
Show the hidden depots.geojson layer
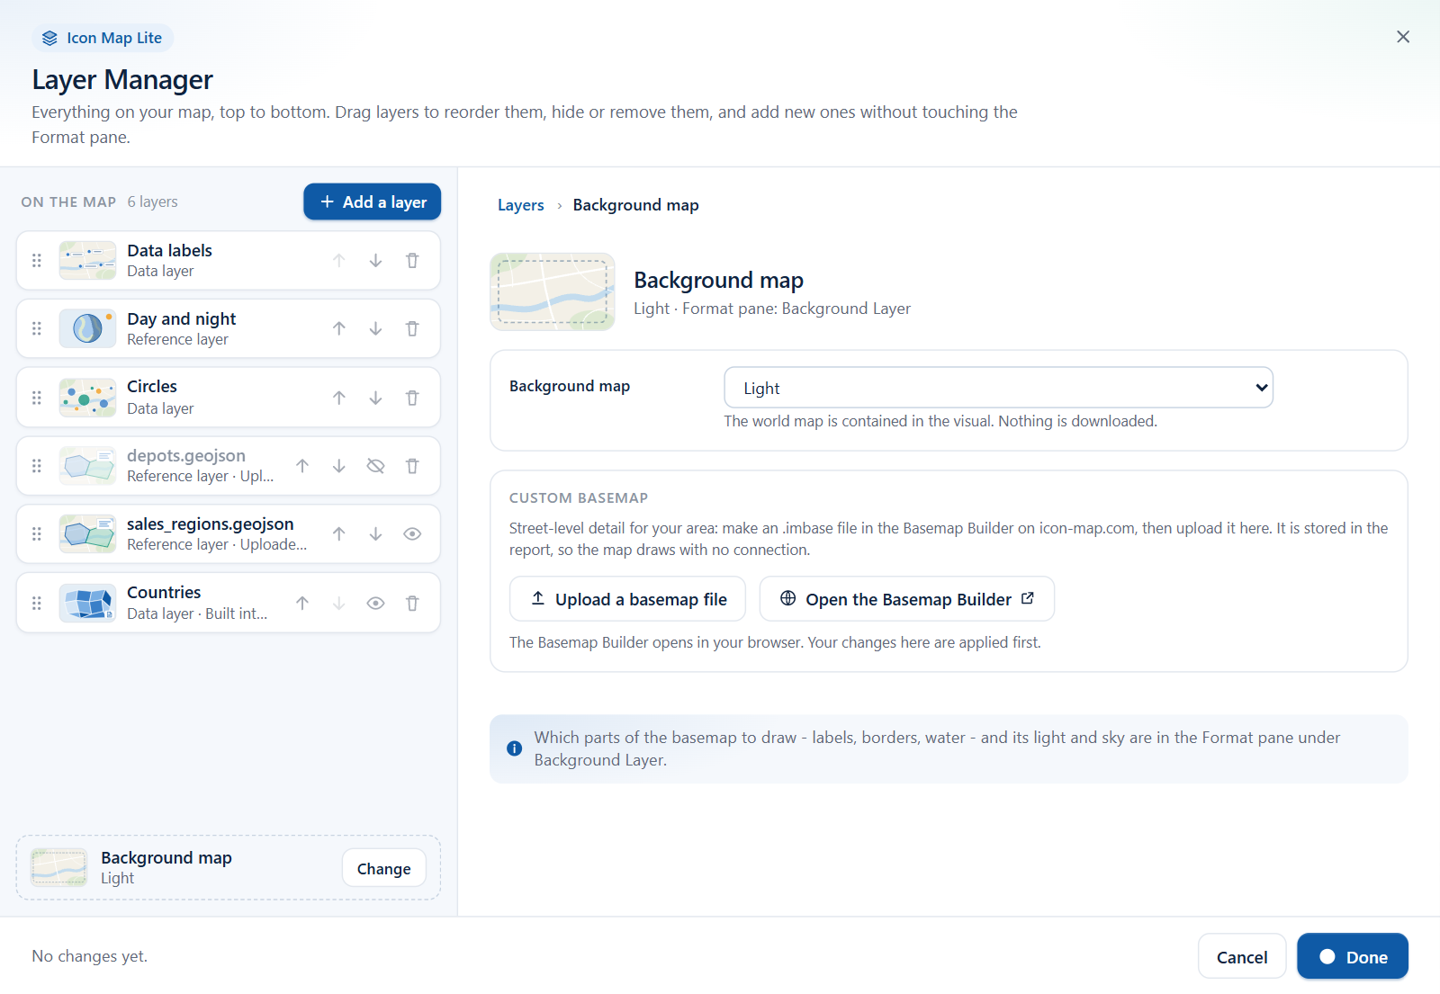click(x=375, y=466)
